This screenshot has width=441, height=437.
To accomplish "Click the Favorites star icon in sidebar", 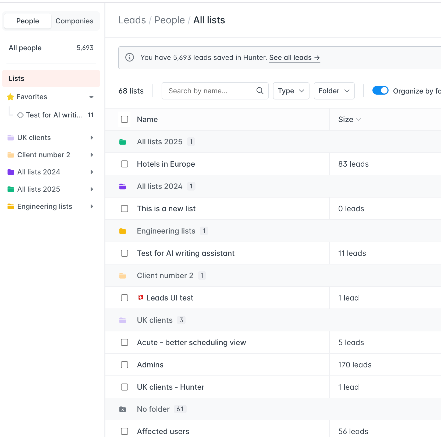I will coord(10,97).
